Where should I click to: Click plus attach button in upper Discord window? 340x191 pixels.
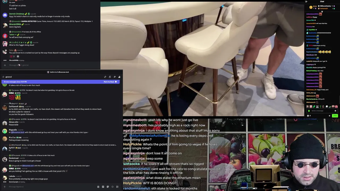(x=5, y=65)
